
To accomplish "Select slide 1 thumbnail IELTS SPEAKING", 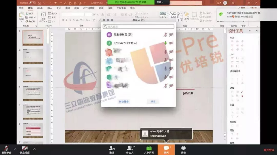I will point(33,38).
